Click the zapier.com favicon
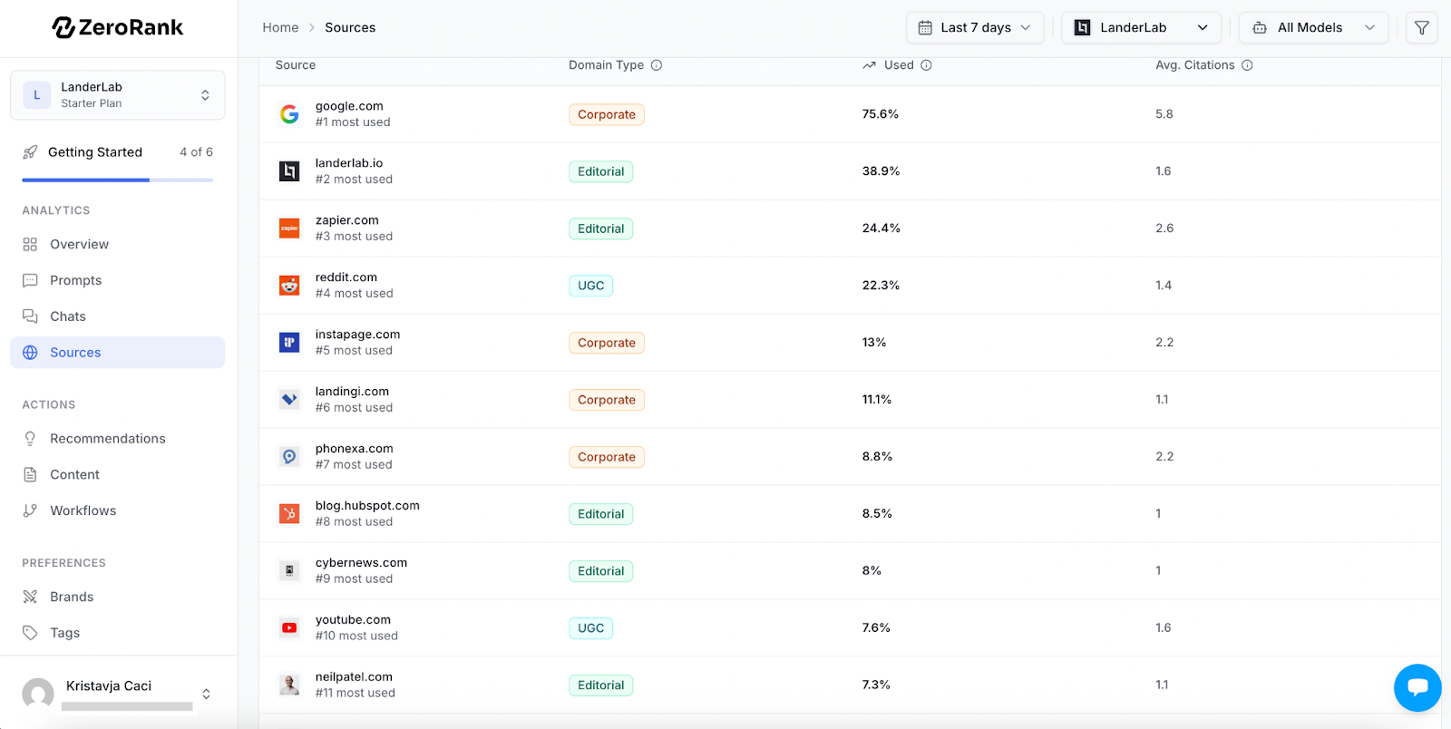This screenshot has height=729, width=1451. pyautogui.click(x=289, y=228)
